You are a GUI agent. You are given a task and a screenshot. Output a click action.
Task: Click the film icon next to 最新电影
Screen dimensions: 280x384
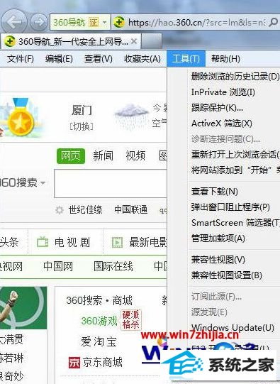pos(118,242)
